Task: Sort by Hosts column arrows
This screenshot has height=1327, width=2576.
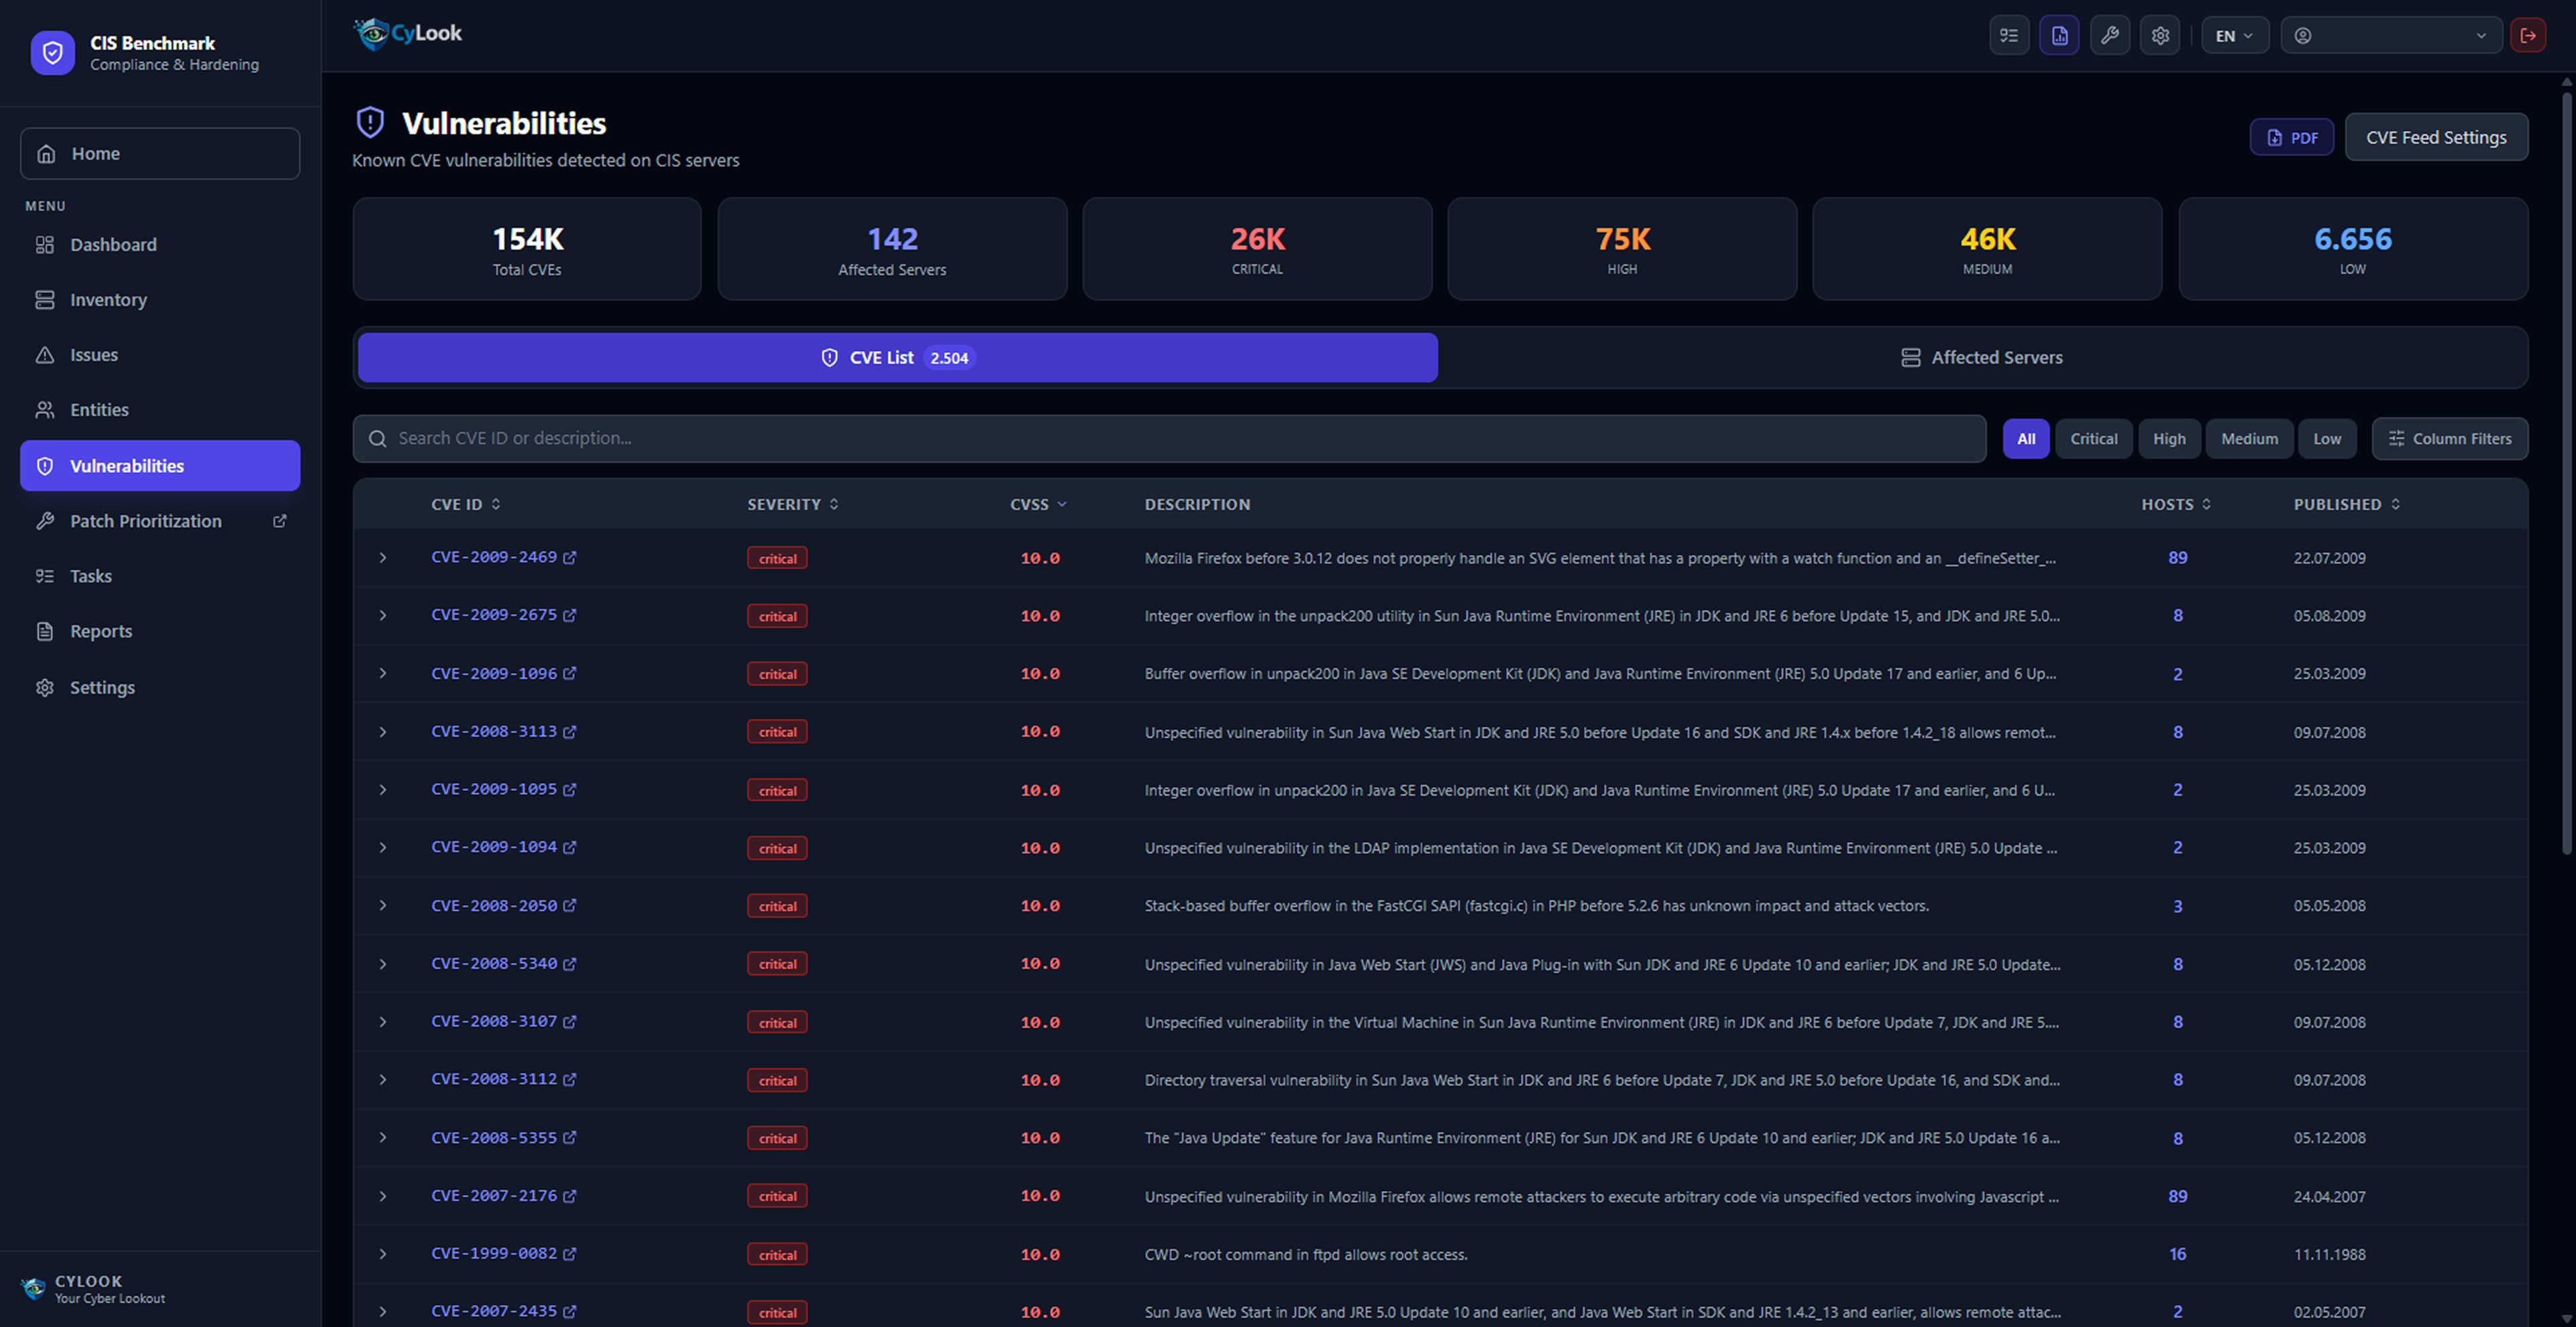Action: (2206, 504)
